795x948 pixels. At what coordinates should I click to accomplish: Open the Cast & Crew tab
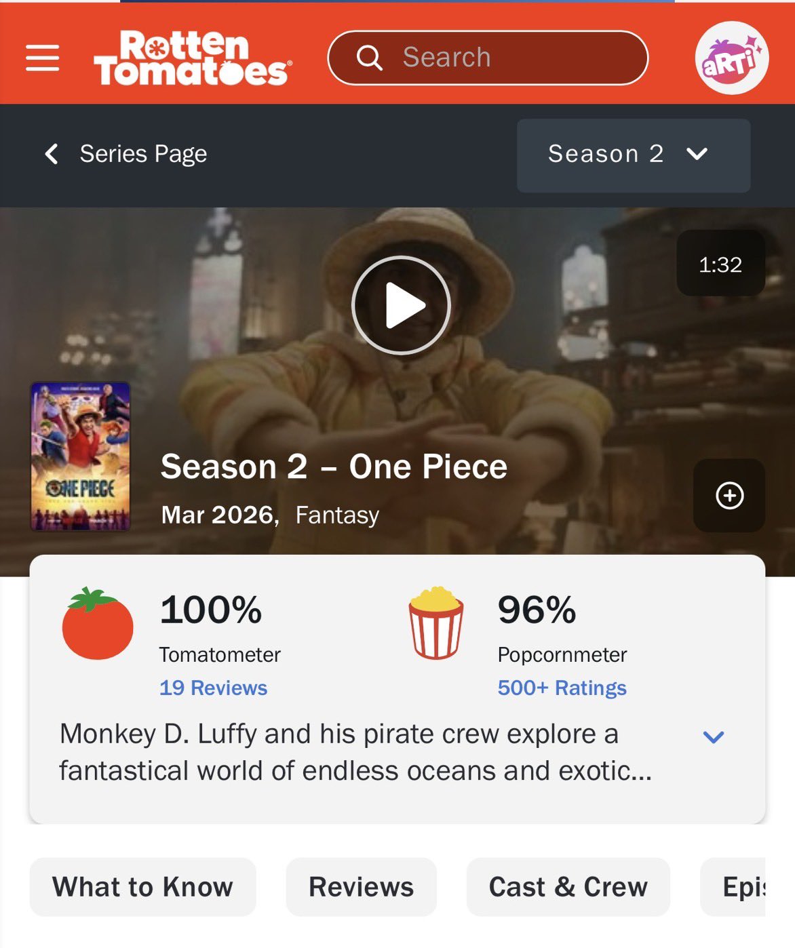[568, 887]
